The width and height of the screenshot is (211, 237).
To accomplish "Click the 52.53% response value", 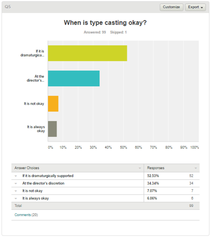I will click(x=153, y=176).
